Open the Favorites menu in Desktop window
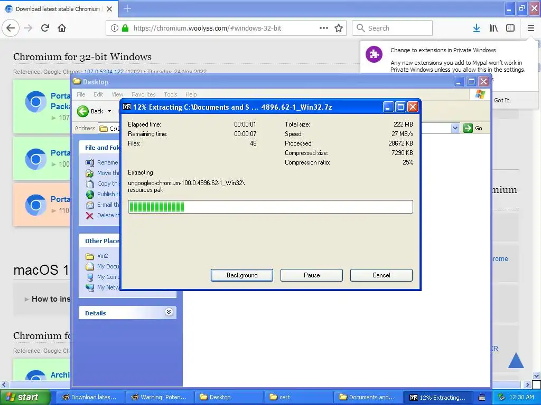The height and width of the screenshot is (405, 541). click(x=144, y=94)
